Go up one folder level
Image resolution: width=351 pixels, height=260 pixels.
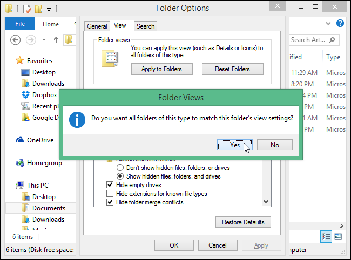point(56,40)
